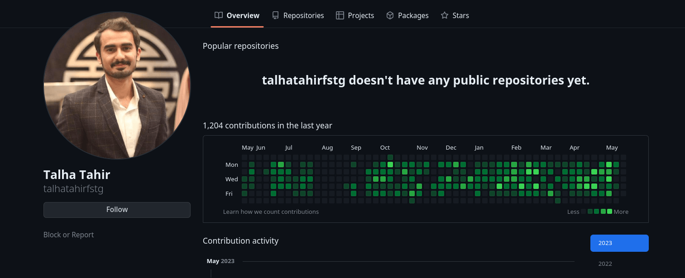Click the Oct month label in graph
Screen dimensions: 685x278
tap(385, 148)
